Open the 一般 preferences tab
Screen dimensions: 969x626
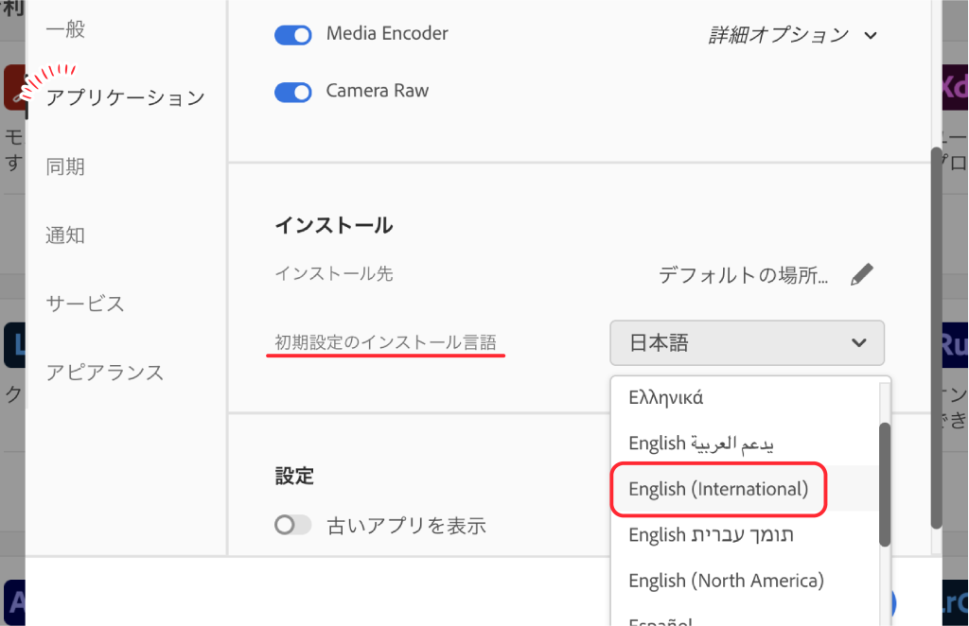(x=65, y=29)
